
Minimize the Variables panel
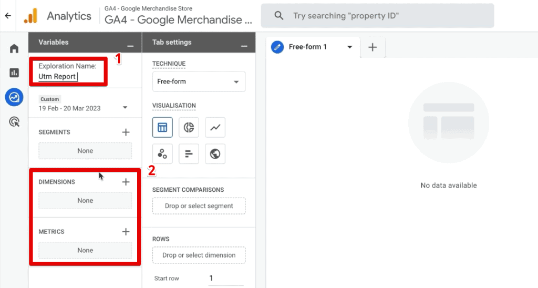coord(130,46)
